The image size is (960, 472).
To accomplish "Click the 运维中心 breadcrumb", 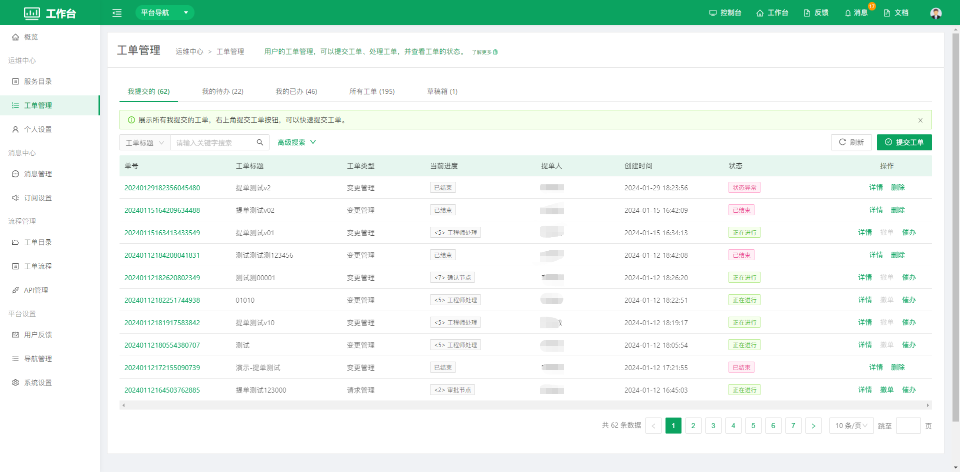I will 189,51.
